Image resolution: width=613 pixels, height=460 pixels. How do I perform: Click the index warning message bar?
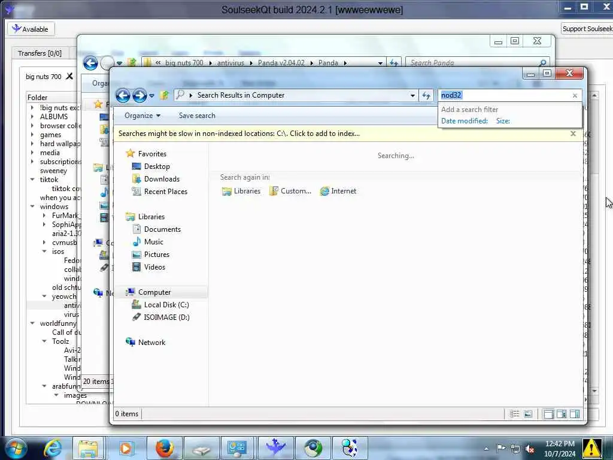click(x=239, y=134)
